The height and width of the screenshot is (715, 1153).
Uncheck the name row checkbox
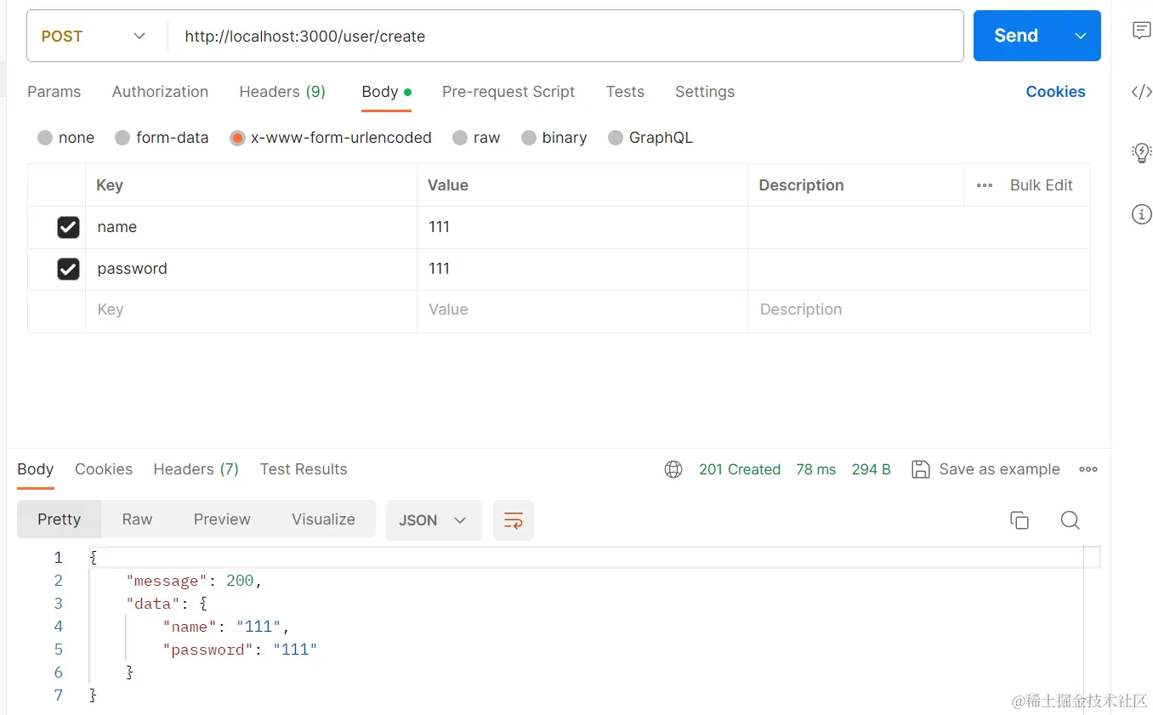point(68,227)
